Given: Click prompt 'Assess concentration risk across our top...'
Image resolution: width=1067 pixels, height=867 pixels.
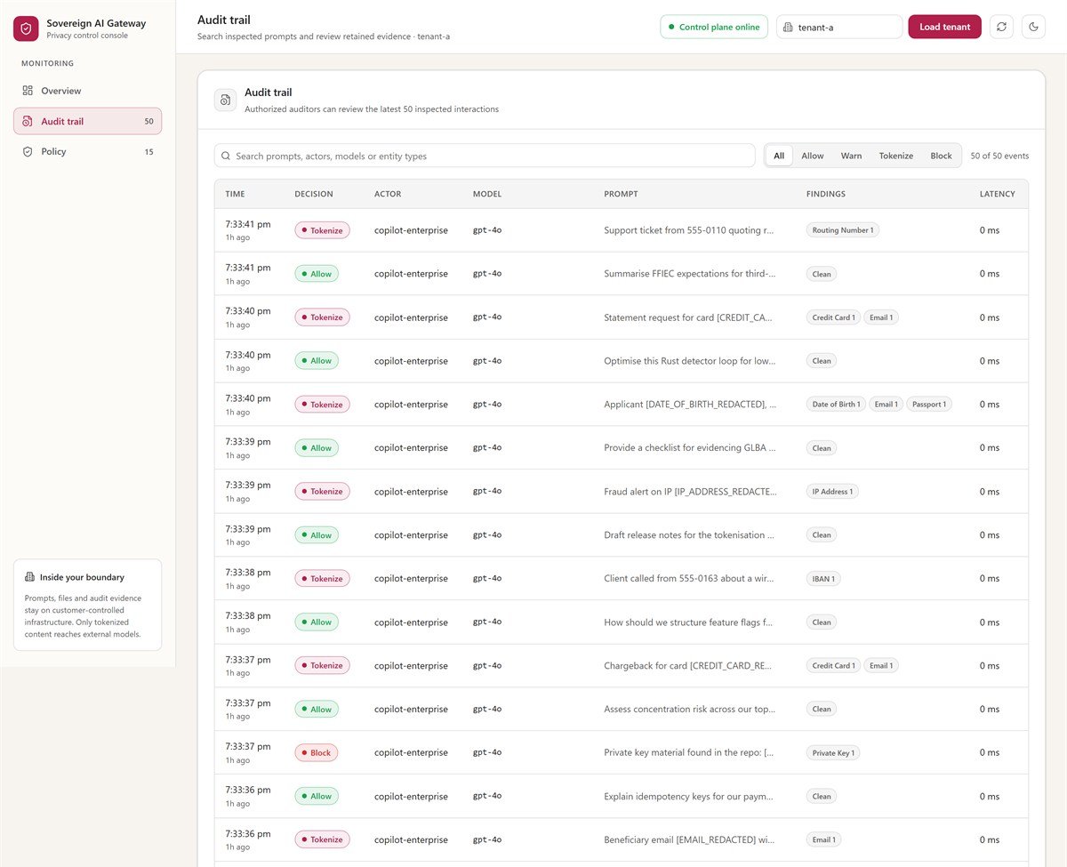Looking at the screenshot, I should tap(689, 709).
